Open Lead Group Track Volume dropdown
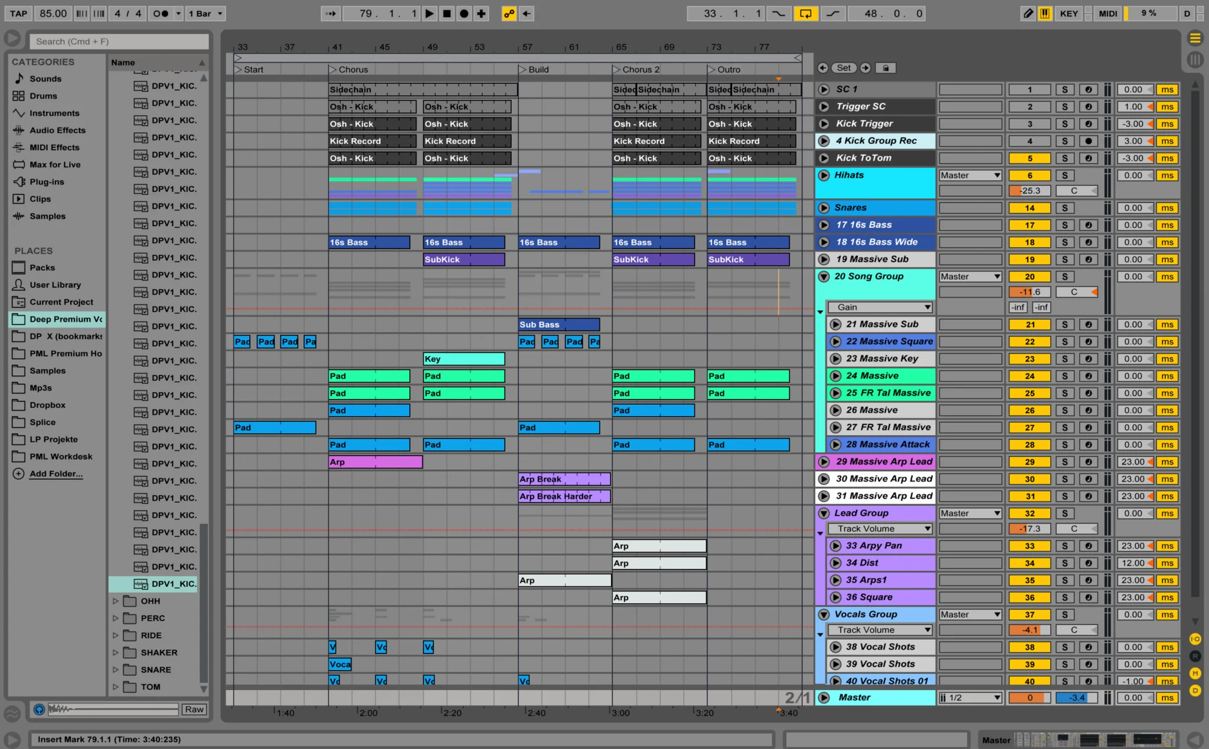1209x749 pixels. (x=880, y=529)
